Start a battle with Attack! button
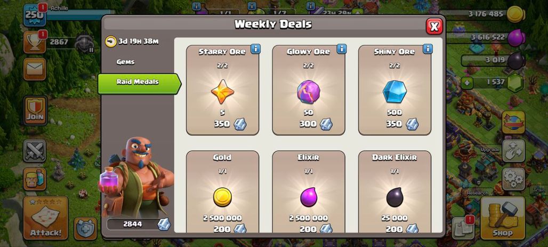This screenshot has height=247, width=548. (45, 218)
